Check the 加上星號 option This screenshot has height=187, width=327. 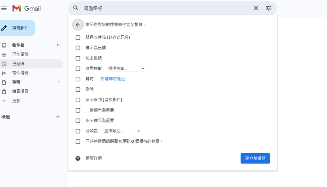point(78,58)
